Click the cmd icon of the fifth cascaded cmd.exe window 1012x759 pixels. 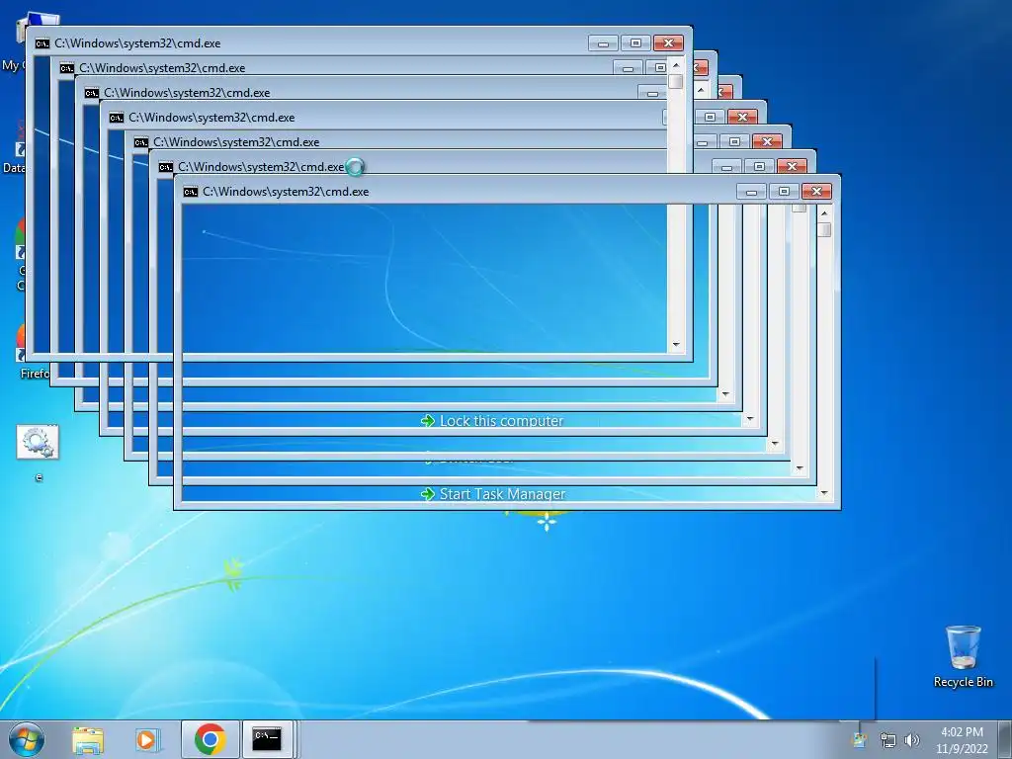coord(141,142)
